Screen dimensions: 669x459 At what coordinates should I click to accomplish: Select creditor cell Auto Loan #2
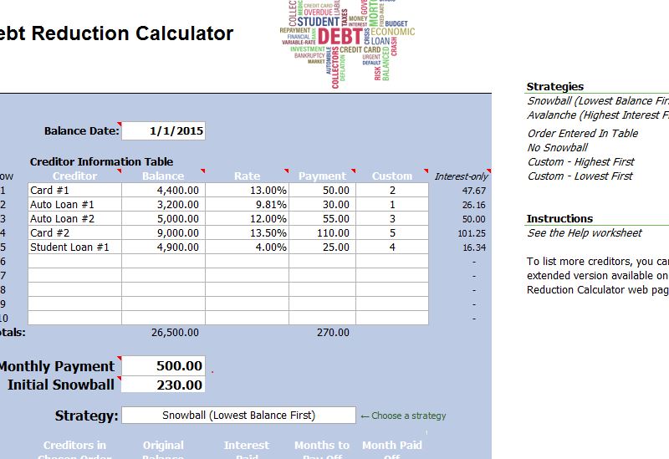pyautogui.click(x=75, y=218)
